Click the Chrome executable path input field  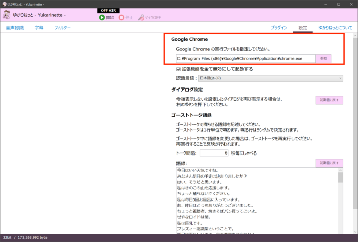click(x=245, y=59)
